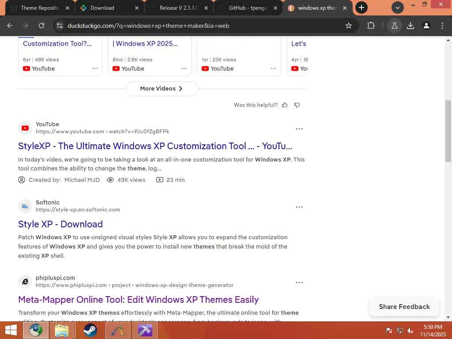The height and width of the screenshot is (339, 452).
Task: Close the GitHub tab
Action: 275,8
